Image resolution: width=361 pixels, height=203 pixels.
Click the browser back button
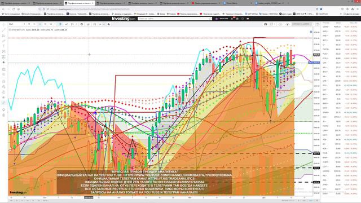pyautogui.click(x=3, y=9)
